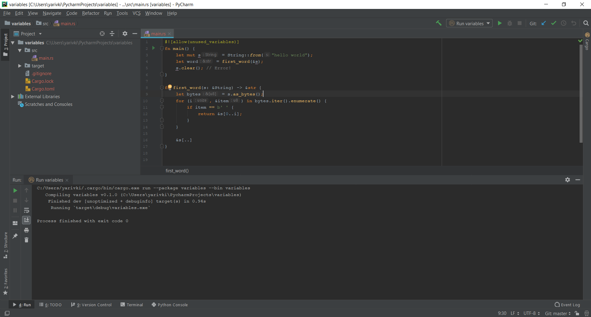Open the Python Console
The width and height of the screenshot is (591, 317).
pos(173,305)
